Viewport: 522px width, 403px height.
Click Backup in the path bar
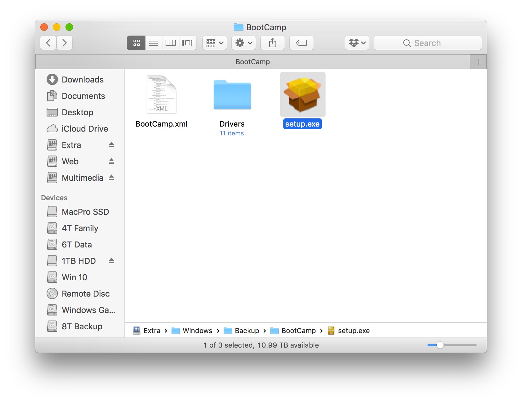241,331
